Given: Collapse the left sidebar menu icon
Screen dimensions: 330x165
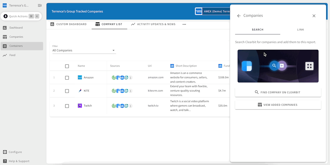Looking at the screenshot, I should pos(40,5).
